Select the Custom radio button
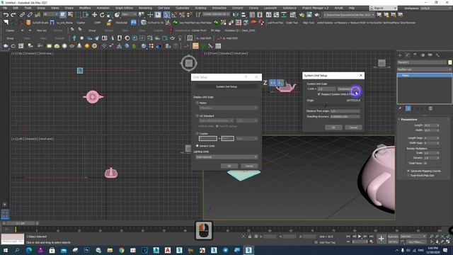The image size is (453, 255). coord(197,133)
